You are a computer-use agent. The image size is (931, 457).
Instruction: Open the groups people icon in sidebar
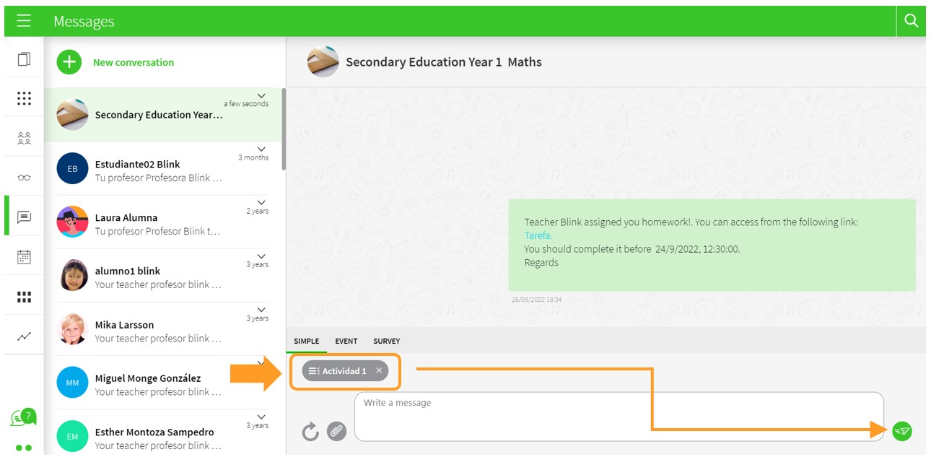(x=24, y=138)
